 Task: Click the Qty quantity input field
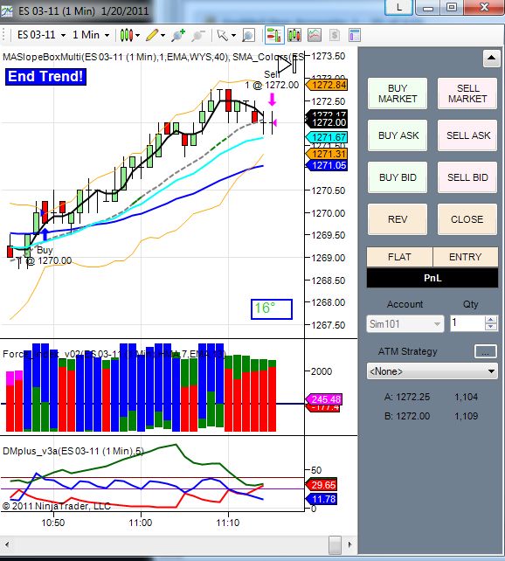click(x=467, y=323)
